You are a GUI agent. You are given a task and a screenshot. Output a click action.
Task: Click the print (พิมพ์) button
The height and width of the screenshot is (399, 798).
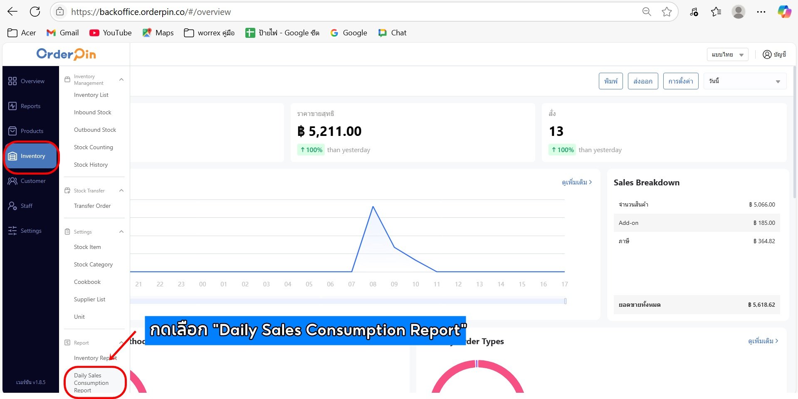click(x=611, y=81)
